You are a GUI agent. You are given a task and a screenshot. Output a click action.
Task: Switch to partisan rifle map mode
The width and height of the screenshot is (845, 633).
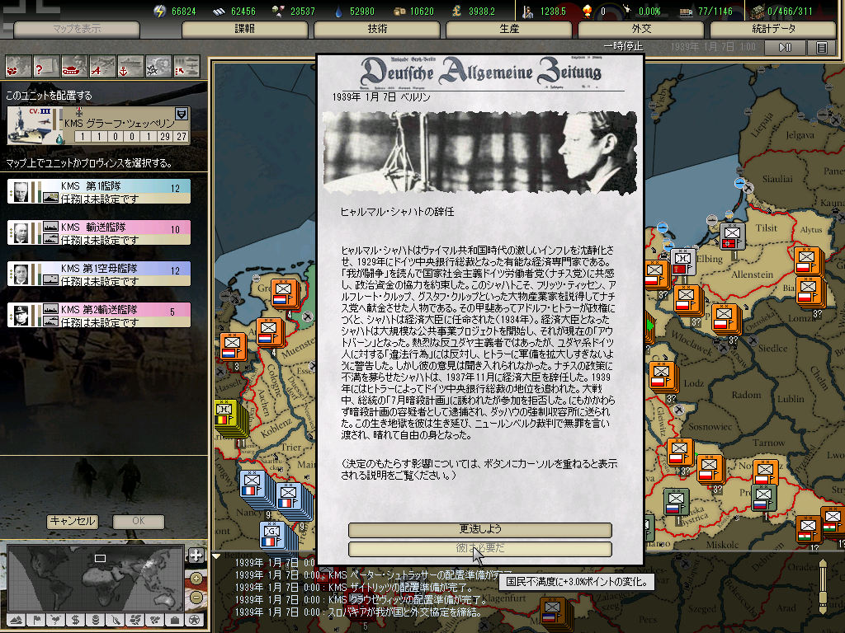coord(116,620)
